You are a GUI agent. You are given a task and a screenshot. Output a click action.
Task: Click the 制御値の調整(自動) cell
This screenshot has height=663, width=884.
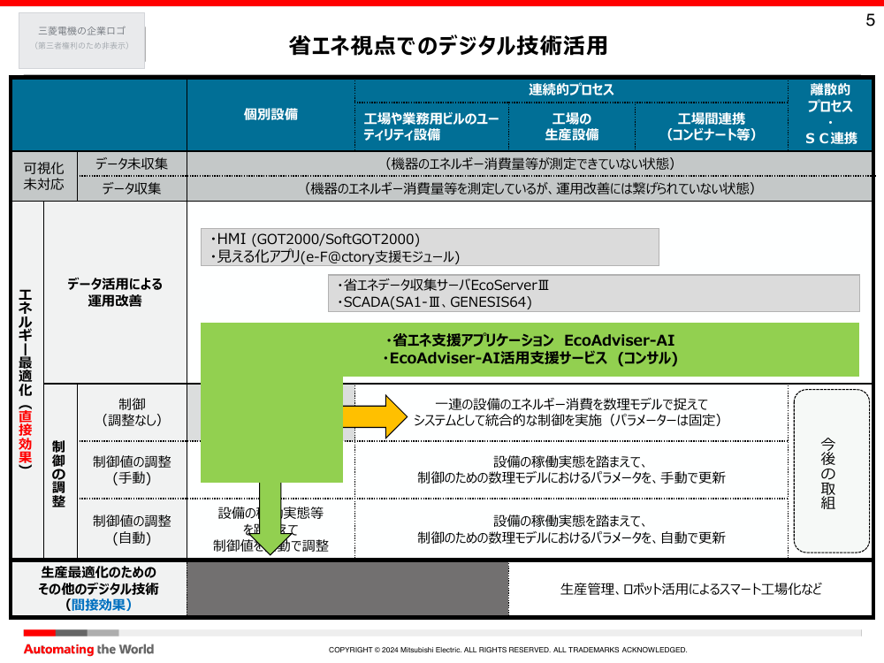click(x=132, y=530)
